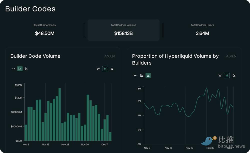250x153 pixels.
Task: Select the area chart icon in Builder Code Volume
Action: click(26, 69)
